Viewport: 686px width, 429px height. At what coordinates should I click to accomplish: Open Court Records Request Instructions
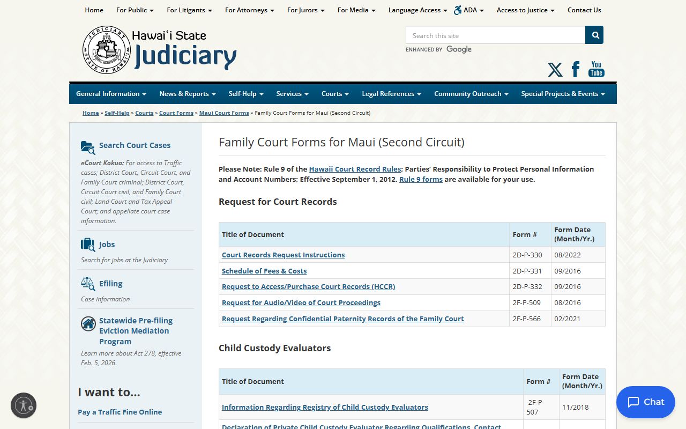283,255
